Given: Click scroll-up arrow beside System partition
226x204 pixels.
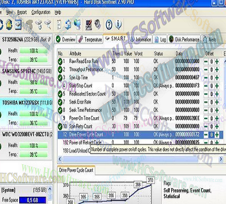Looking at the screenshot, I should point(50,189).
